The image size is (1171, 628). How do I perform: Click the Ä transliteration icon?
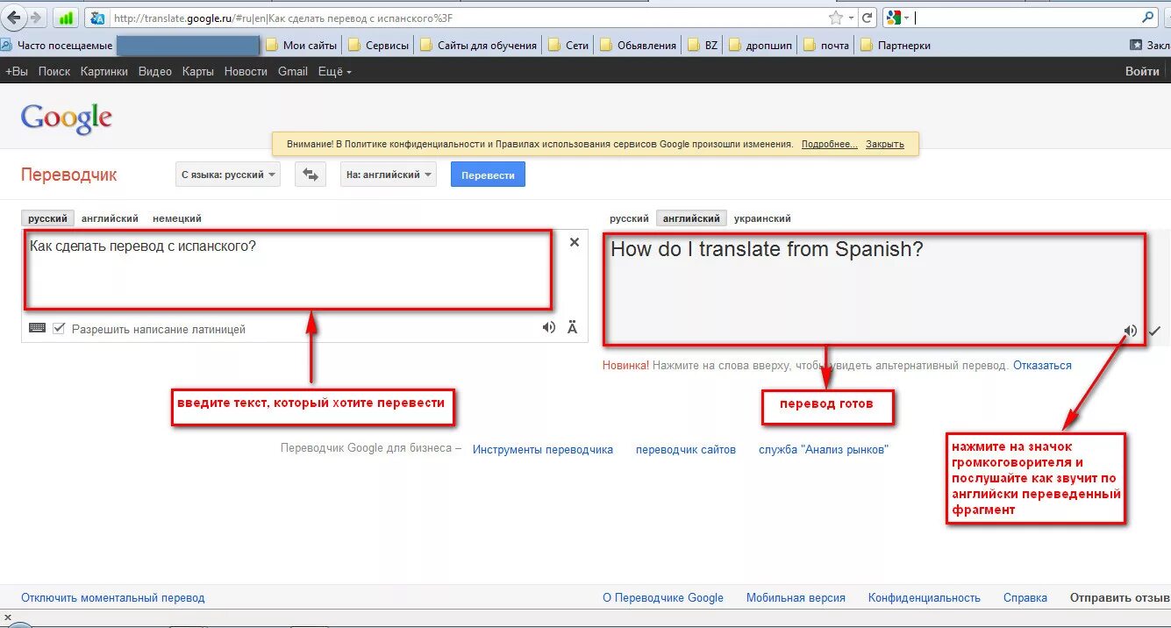pos(573,327)
